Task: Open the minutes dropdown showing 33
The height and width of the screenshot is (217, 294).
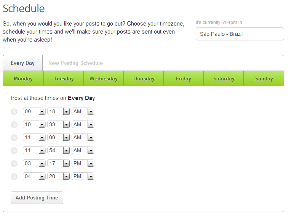Action: [x=59, y=125]
